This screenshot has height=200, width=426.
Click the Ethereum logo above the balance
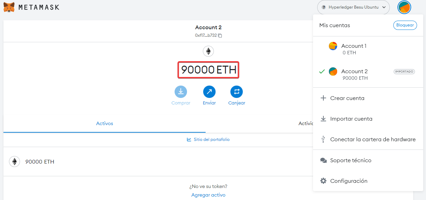click(208, 52)
